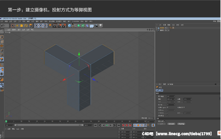Render to Picture Viewer
This screenshot has height=139, width=221.
click(x=60, y=26)
